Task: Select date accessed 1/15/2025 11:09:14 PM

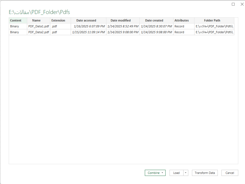Action: (x=89, y=32)
